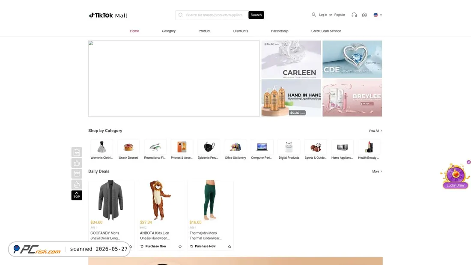Open the COOFANDY cardigan product image
Screen dimensions: 471x265
tap(111, 200)
